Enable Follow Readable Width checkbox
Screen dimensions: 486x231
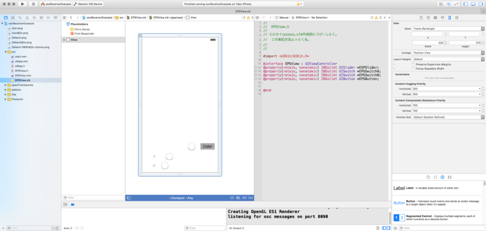(413, 69)
